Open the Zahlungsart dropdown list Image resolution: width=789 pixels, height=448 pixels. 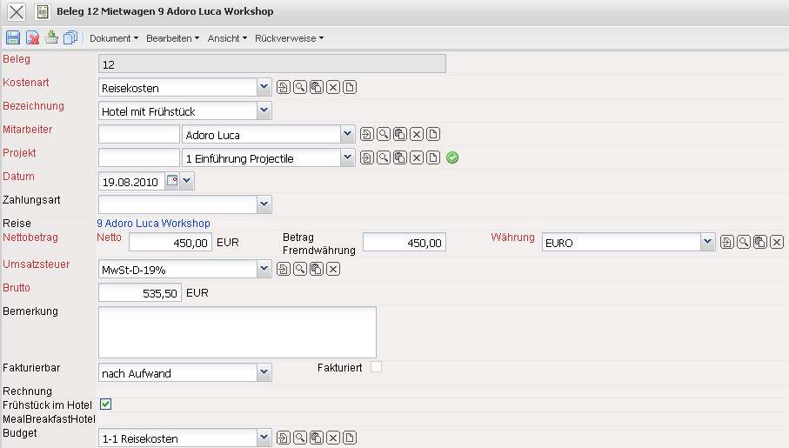click(264, 204)
